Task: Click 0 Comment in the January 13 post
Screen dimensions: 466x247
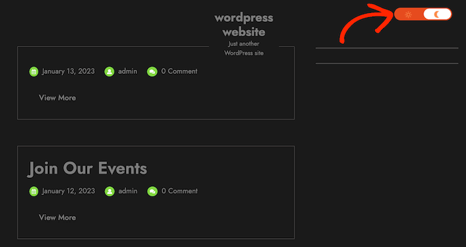Action: tap(180, 71)
